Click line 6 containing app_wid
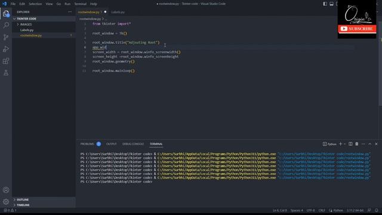This screenshot has width=382, height=215. coord(100,47)
